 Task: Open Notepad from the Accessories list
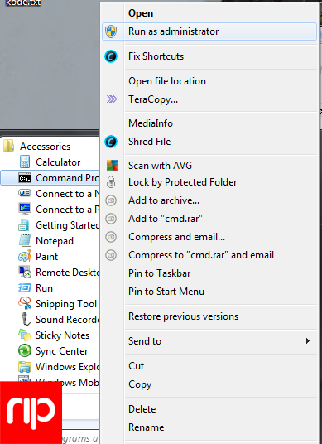(55, 241)
